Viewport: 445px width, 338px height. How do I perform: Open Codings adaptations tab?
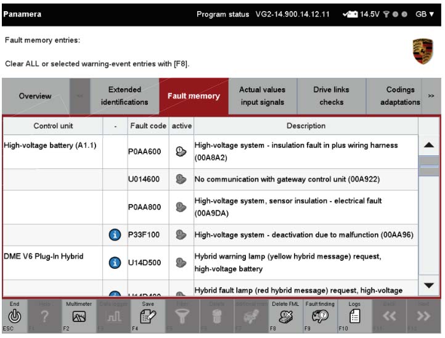tap(394, 96)
